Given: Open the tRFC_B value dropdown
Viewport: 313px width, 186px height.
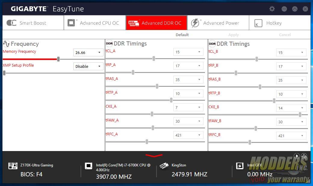Looking at the screenshot, I should pyautogui.click(x=291, y=136).
